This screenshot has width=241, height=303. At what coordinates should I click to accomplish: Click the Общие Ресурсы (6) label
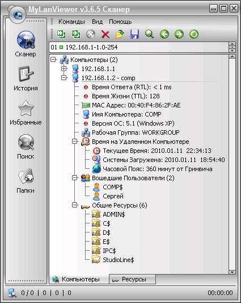pos(119,205)
